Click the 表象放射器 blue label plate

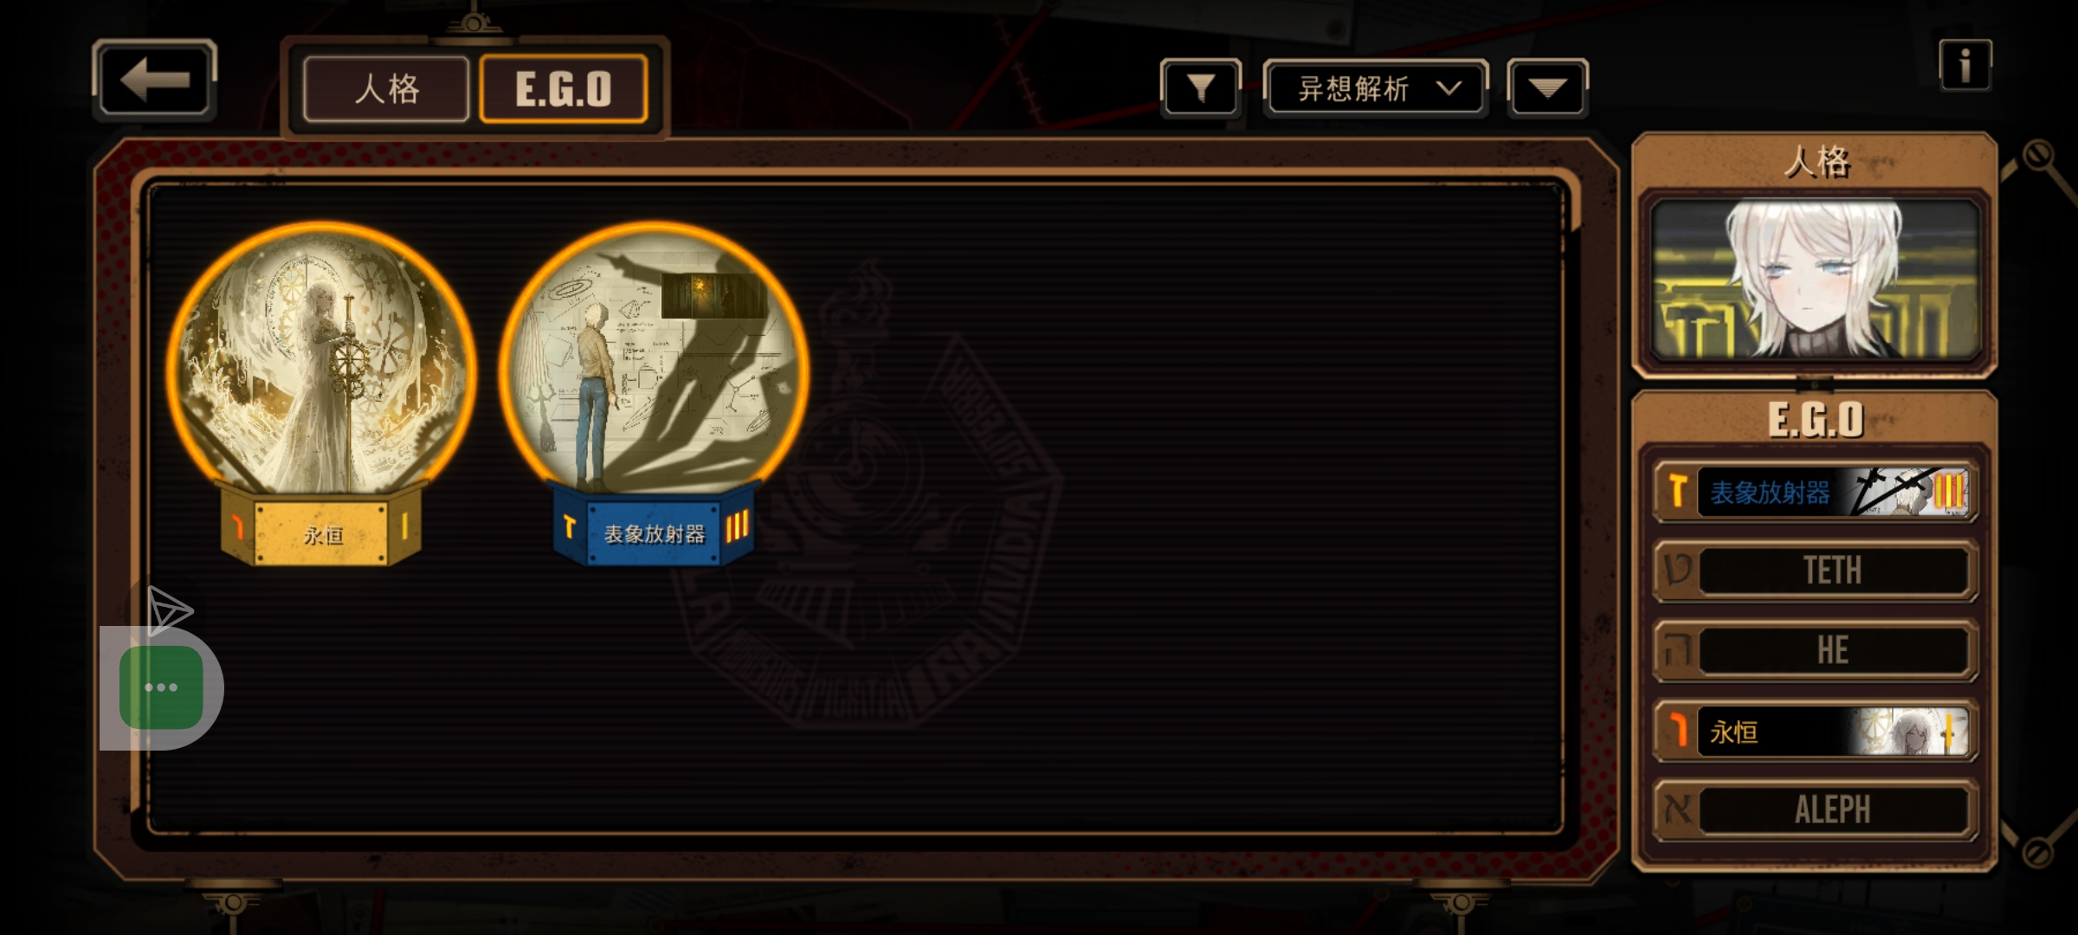[x=654, y=532]
